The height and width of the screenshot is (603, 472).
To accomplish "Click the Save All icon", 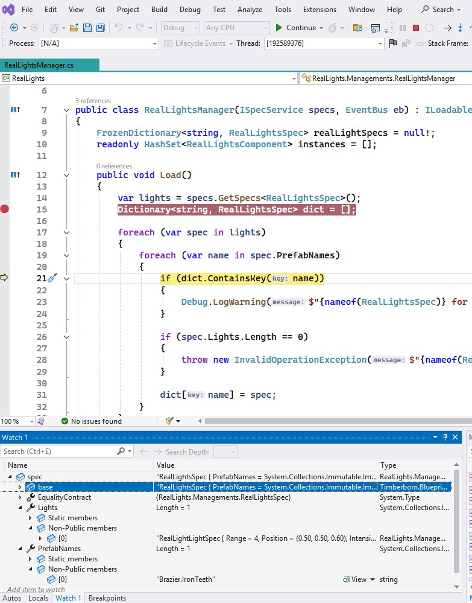I will click(x=101, y=28).
